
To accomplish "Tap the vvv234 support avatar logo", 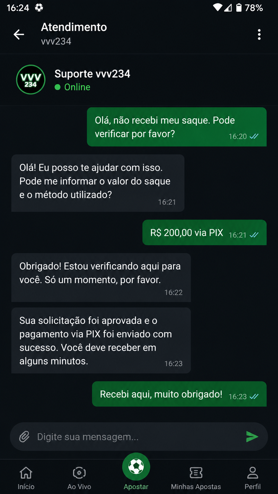I will pyautogui.click(x=31, y=80).
